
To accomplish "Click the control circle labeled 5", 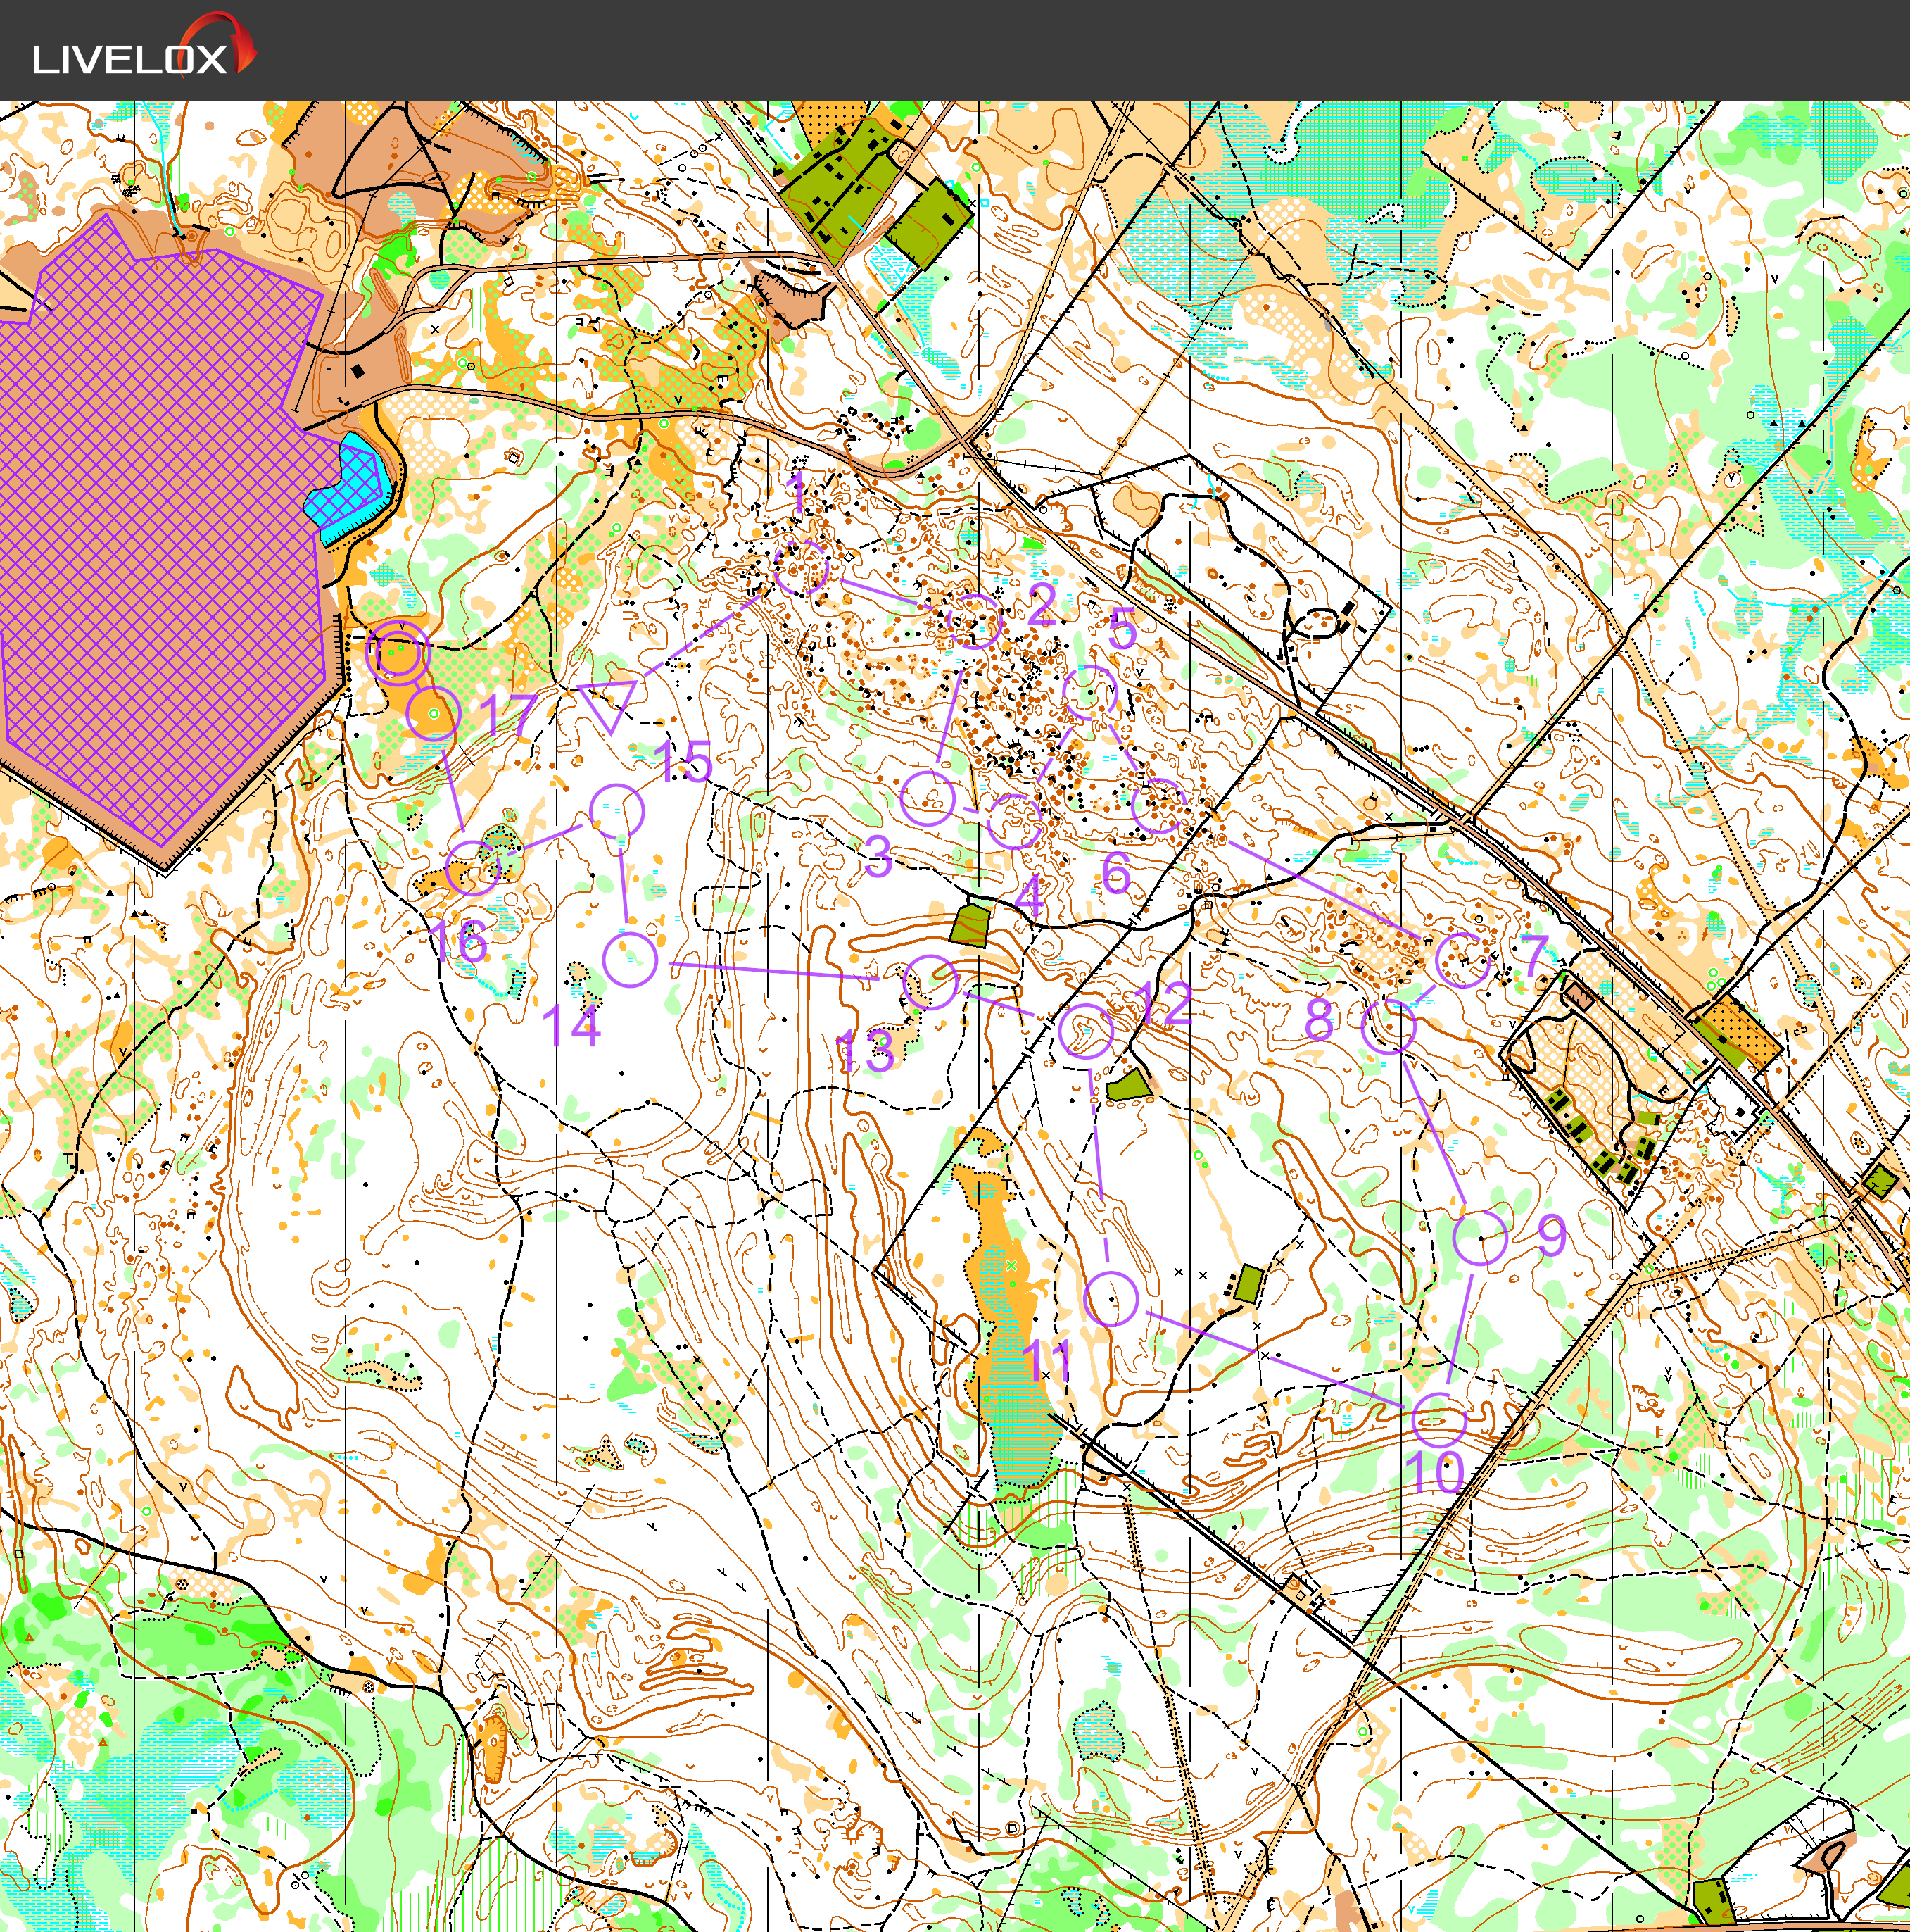I will 1089,693.
